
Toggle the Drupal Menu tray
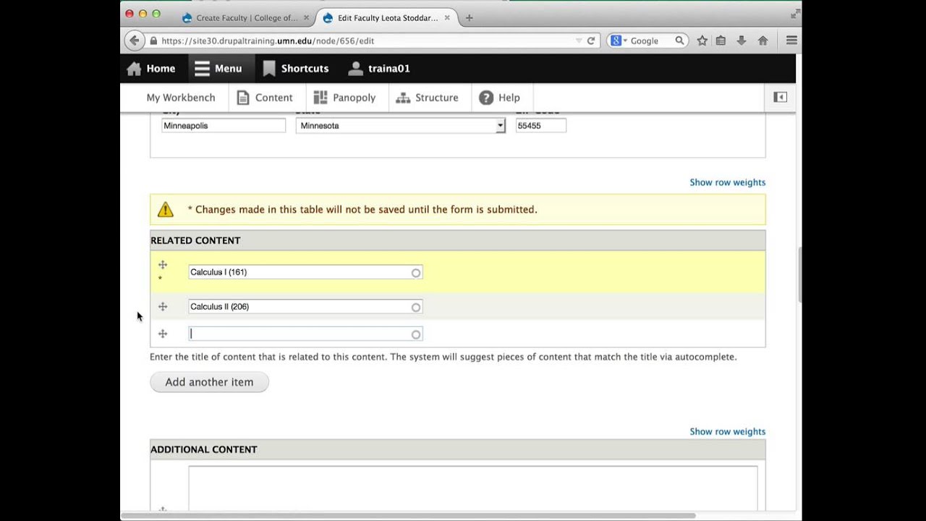coord(218,68)
